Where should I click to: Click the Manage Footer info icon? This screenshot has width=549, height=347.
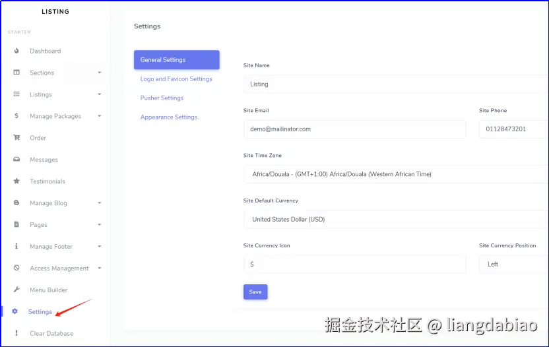[x=16, y=246]
